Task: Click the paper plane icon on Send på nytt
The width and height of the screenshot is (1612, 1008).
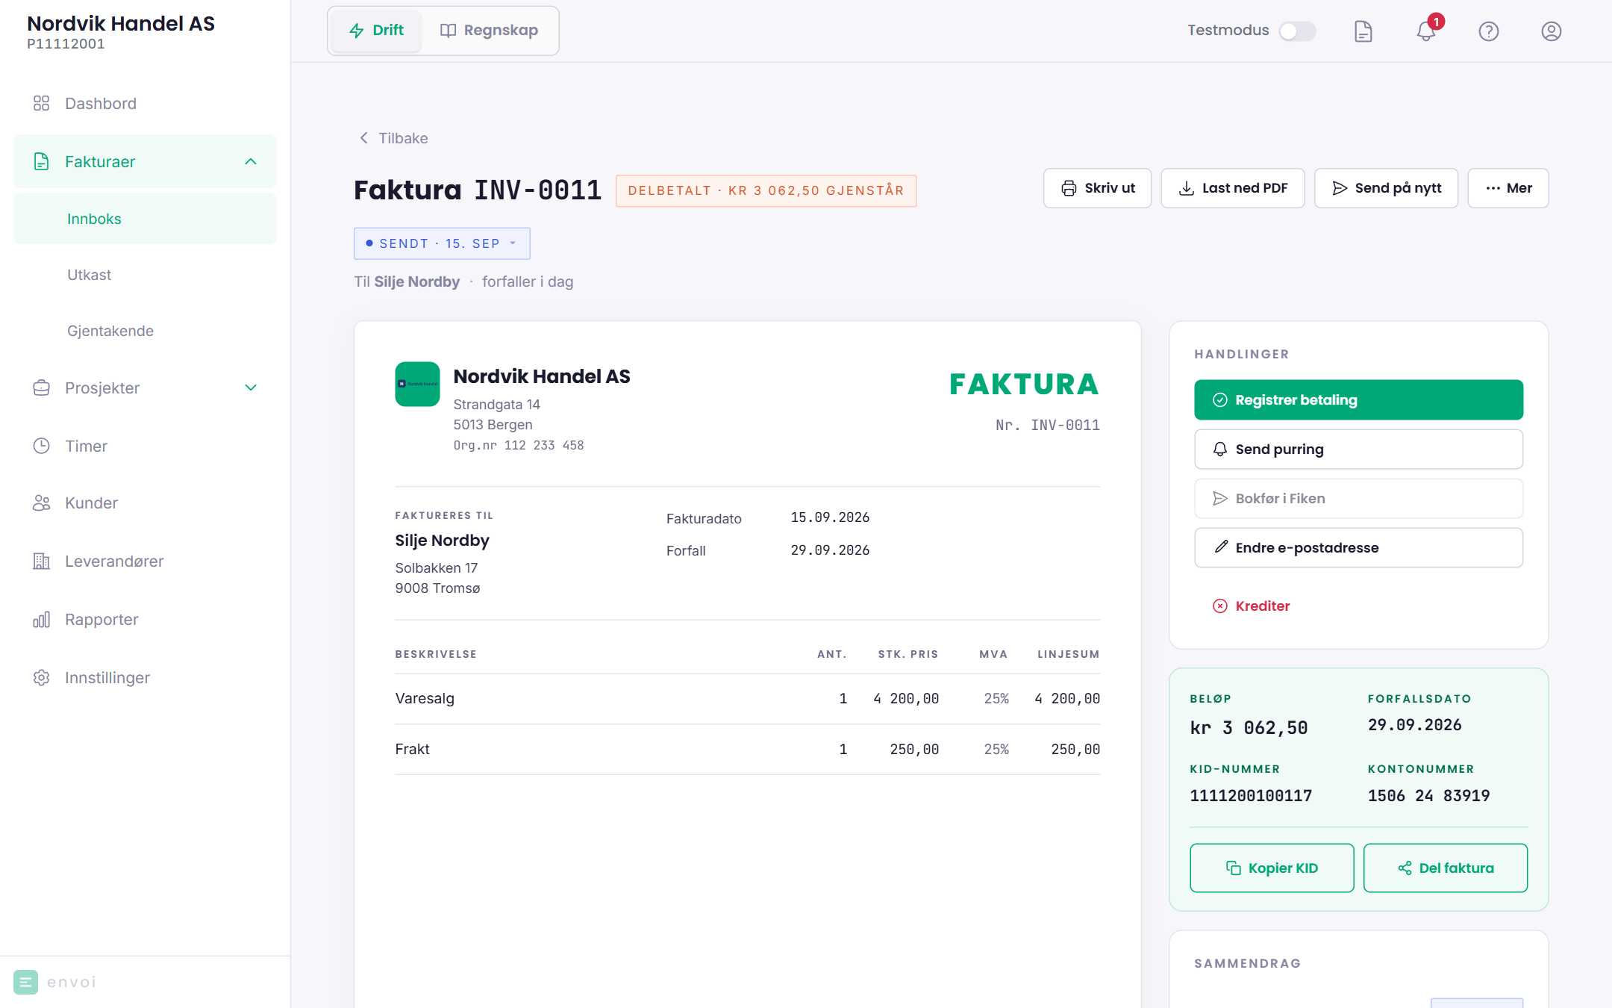Action: click(1340, 188)
